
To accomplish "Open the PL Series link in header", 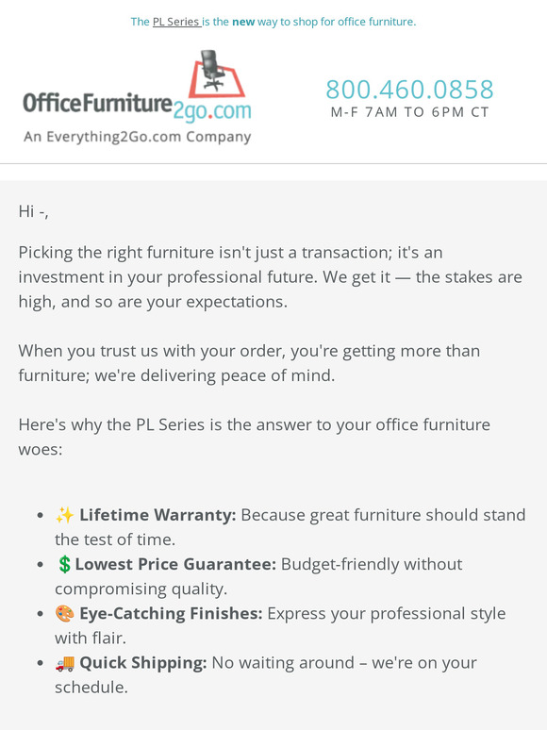I will click(176, 22).
